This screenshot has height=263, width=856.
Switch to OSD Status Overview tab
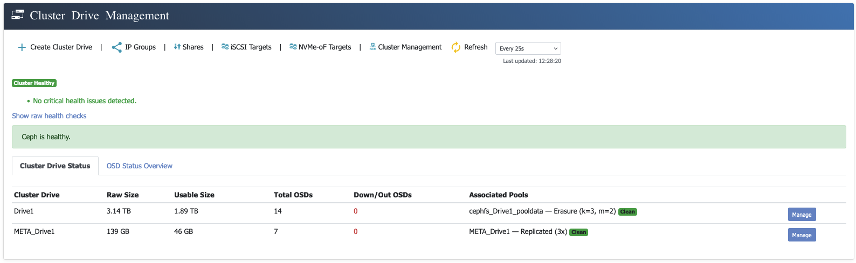(139, 166)
